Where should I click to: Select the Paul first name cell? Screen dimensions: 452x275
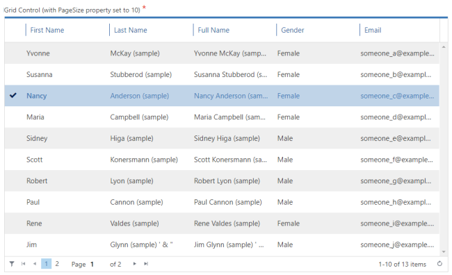tap(33, 202)
